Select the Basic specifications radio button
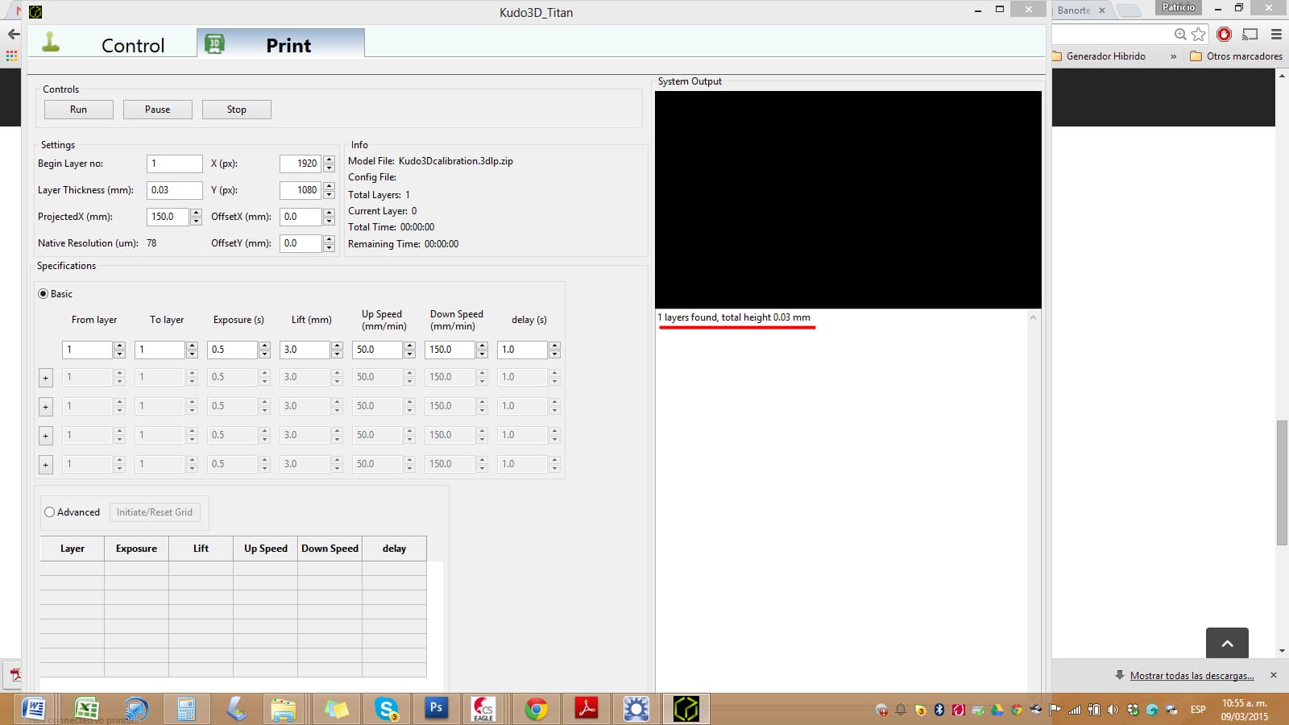Image resolution: width=1289 pixels, height=725 pixels. [x=44, y=294]
